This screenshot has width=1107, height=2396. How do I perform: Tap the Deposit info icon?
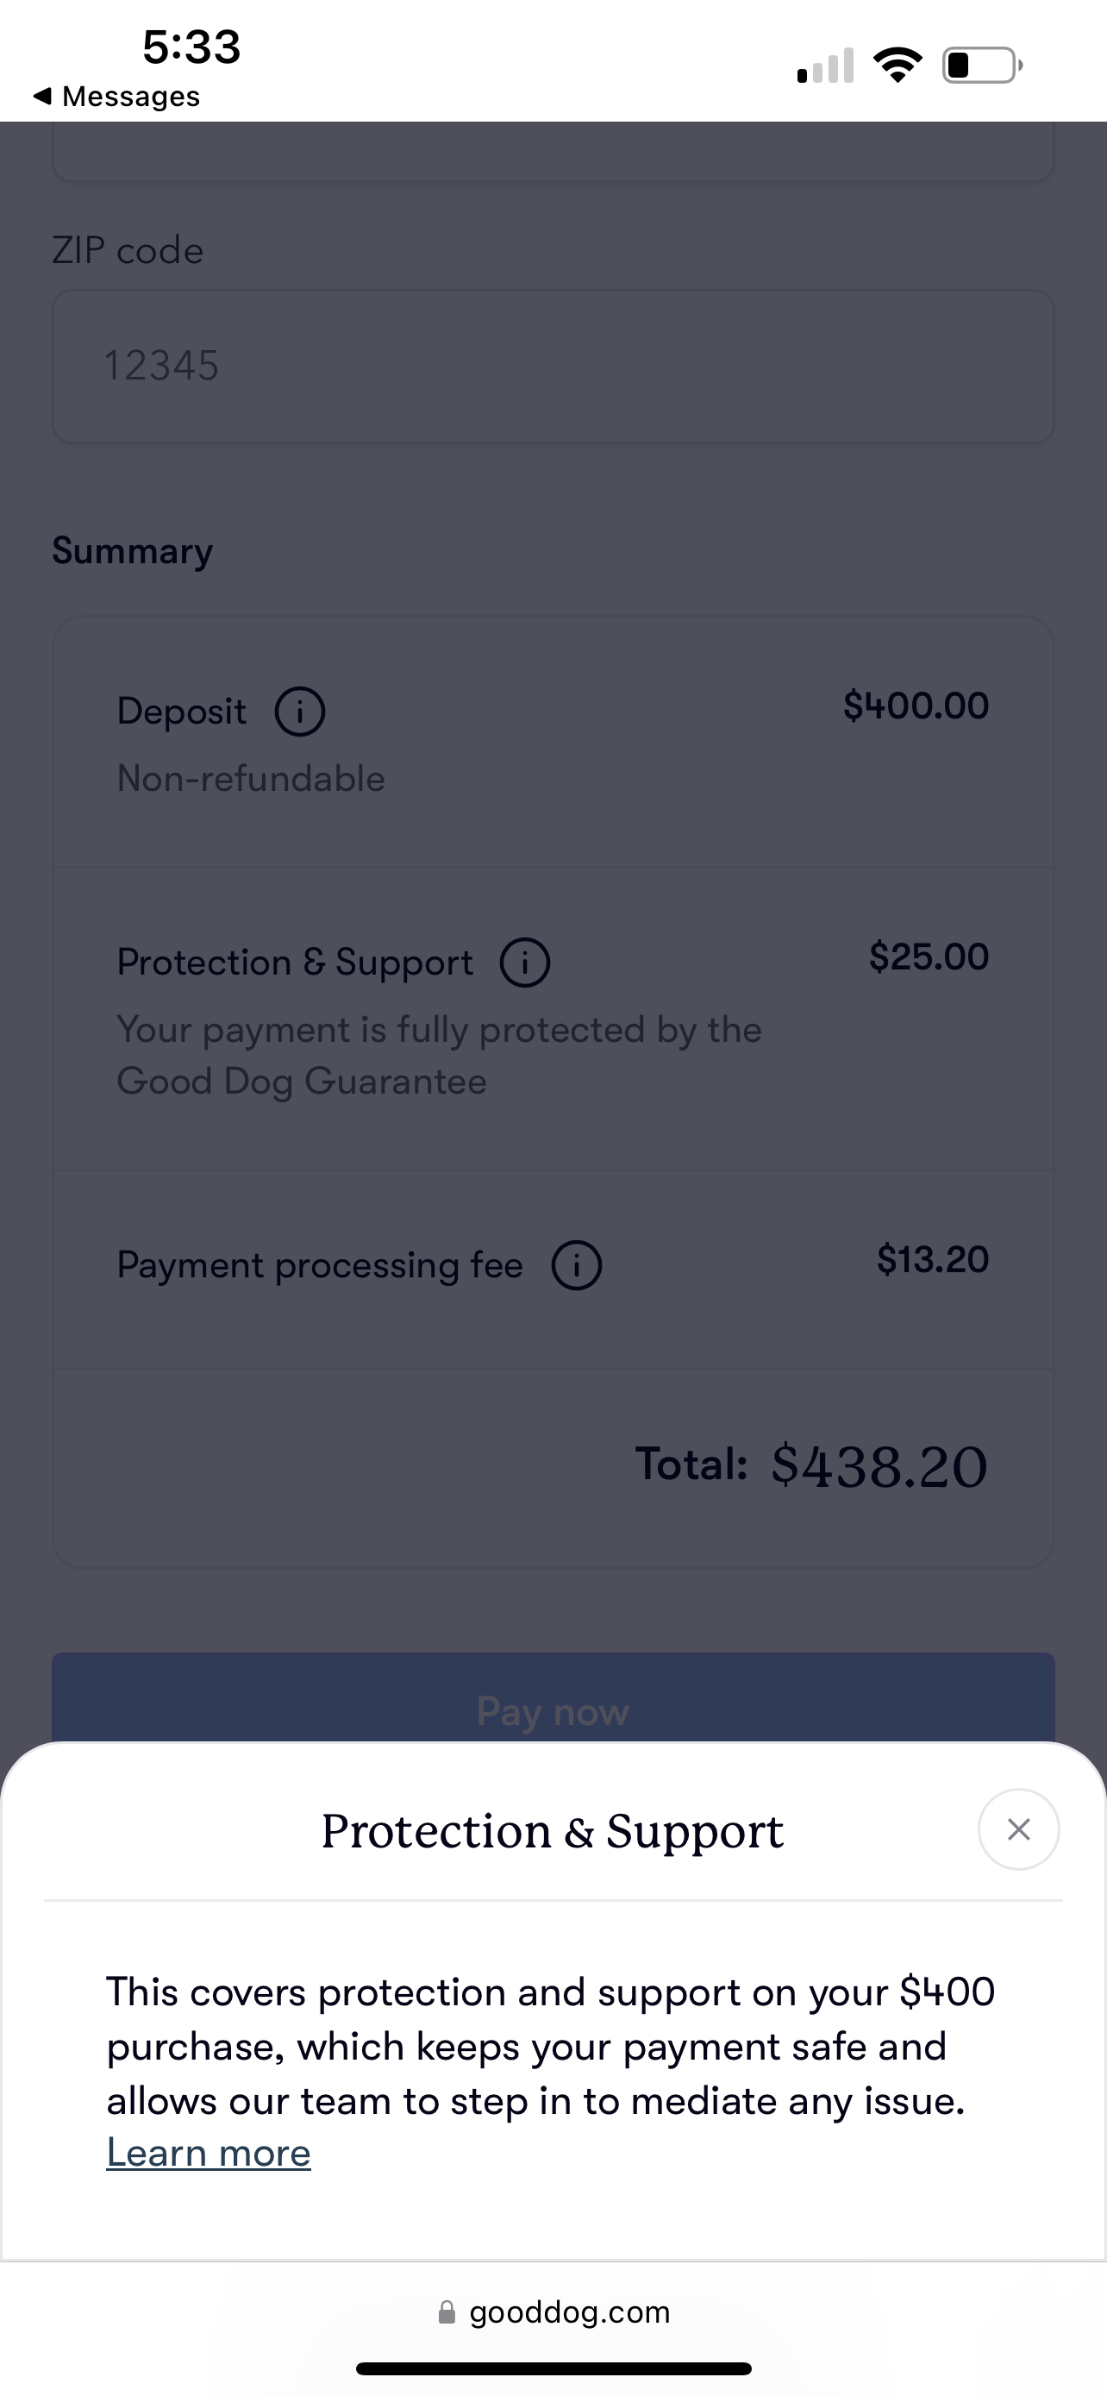click(299, 712)
